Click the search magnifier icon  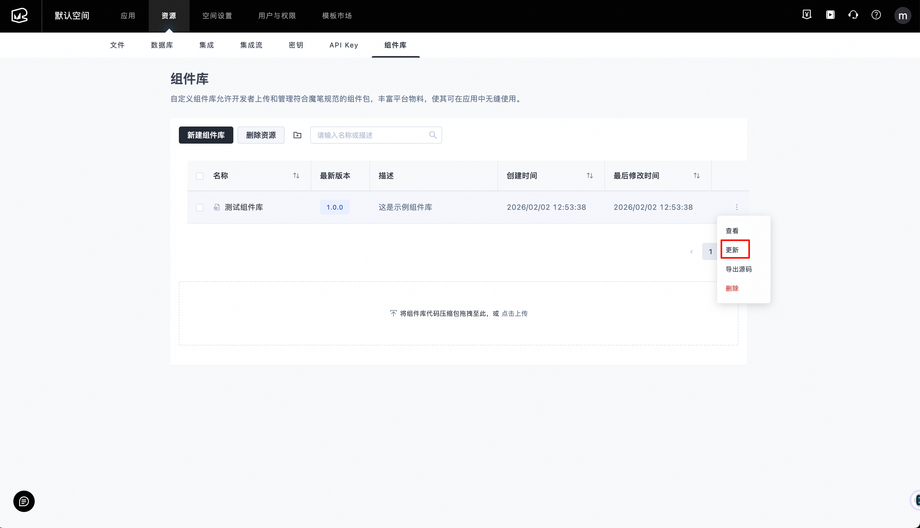(433, 135)
